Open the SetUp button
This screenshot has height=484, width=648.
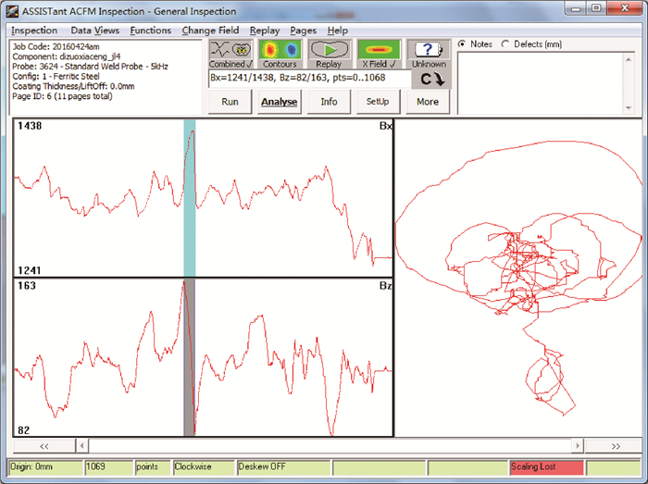(378, 102)
